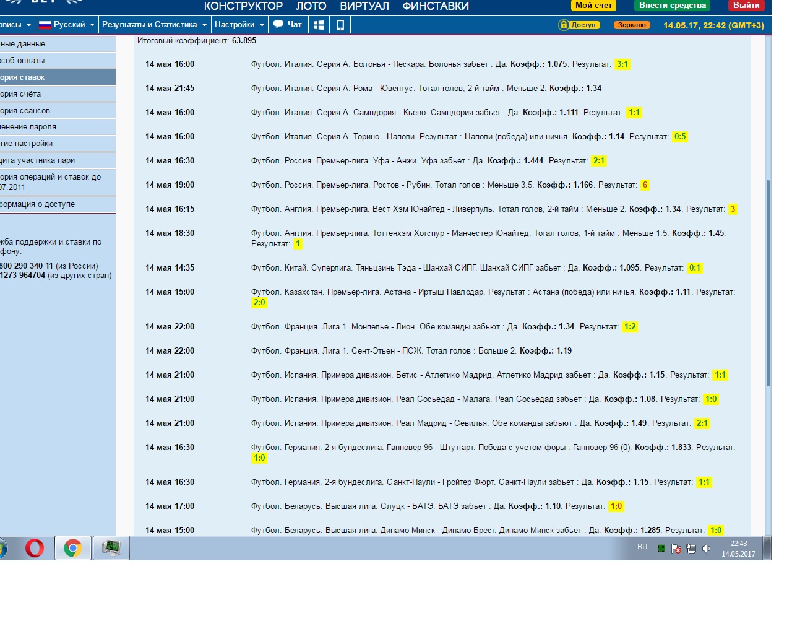Open the ВИРТУАЛ section
Viewport: 792px width, 634px height.
point(364,6)
